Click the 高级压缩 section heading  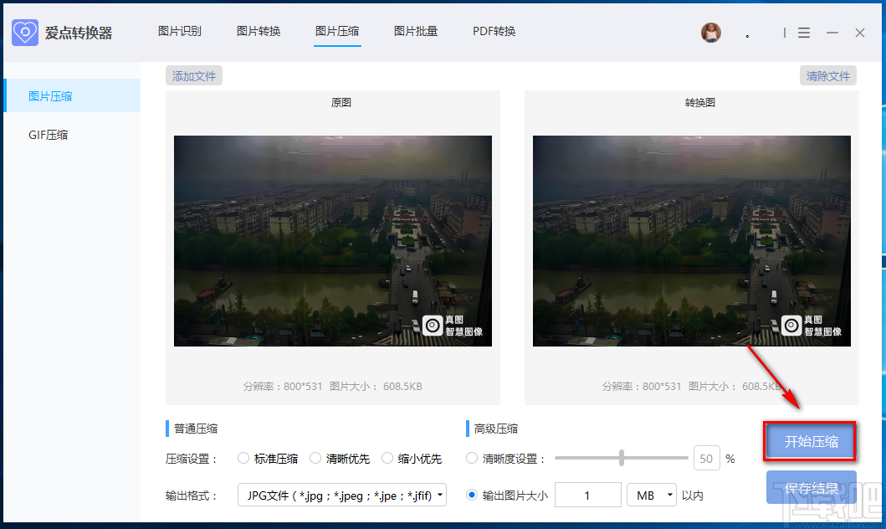click(495, 429)
